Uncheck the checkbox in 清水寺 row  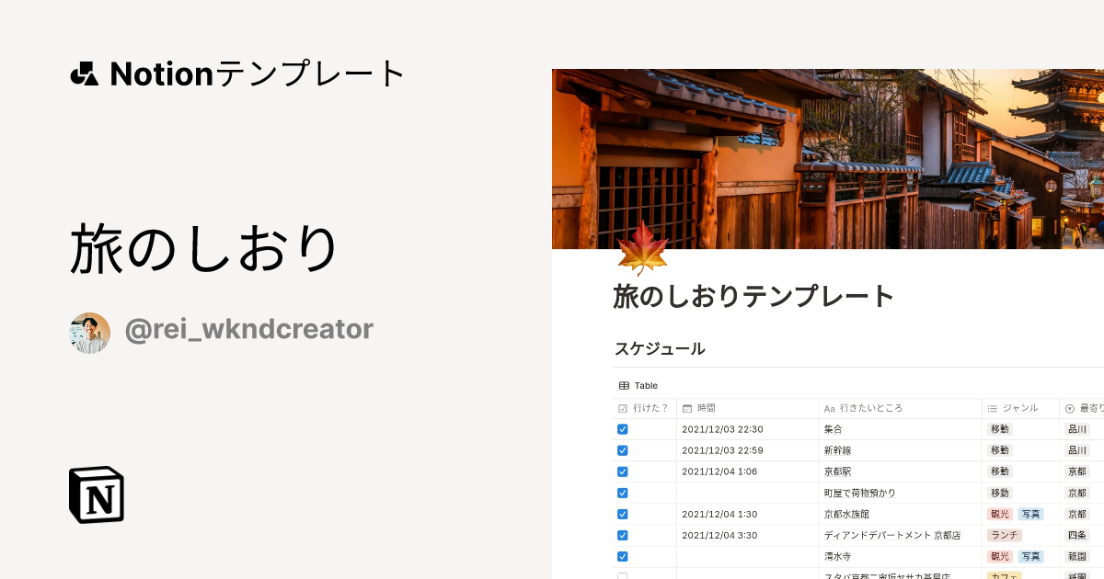click(623, 556)
